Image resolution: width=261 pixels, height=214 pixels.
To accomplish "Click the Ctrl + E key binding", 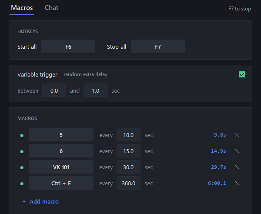I will (x=61, y=183).
